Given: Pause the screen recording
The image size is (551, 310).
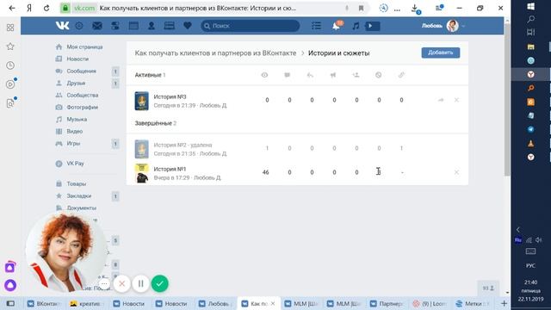Looking at the screenshot, I should (140, 283).
